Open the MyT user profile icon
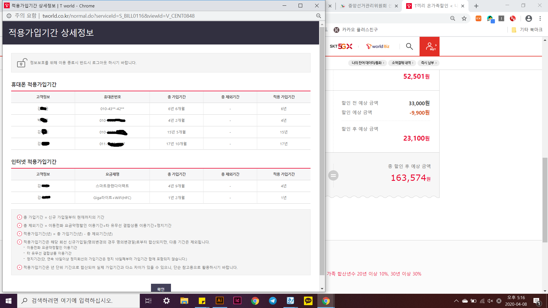 click(x=430, y=46)
